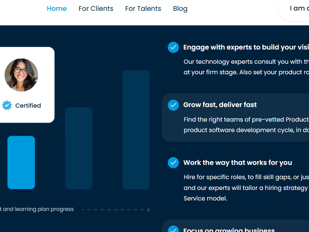Visit the Blog page
Viewport: 309px width, 232px height.
180,9
